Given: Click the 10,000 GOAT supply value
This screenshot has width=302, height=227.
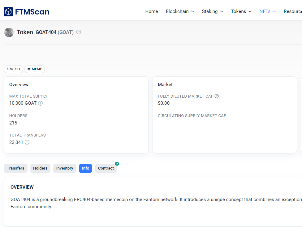Looking at the screenshot, I should tap(23, 103).
